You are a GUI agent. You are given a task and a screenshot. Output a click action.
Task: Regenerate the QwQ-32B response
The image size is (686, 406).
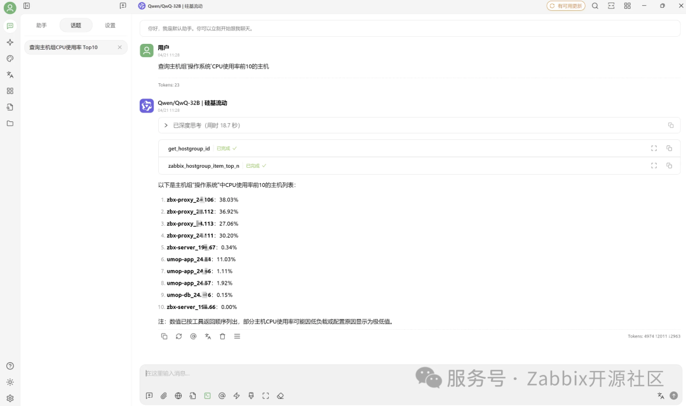[178, 336]
